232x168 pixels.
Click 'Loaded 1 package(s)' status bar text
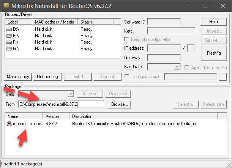pyautogui.click(x=22, y=164)
